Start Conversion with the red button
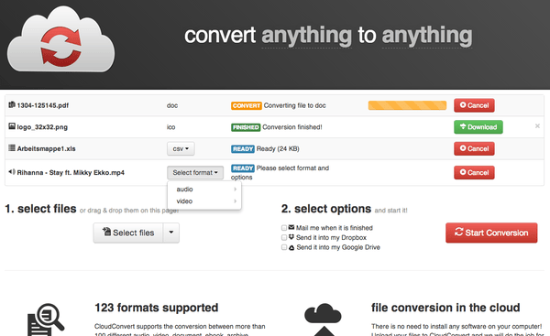This screenshot has width=550, height=336. point(491,233)
